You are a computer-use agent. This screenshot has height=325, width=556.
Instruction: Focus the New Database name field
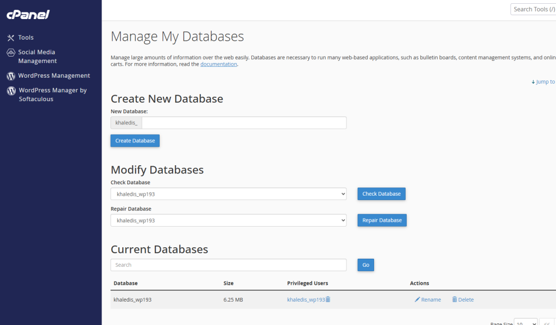point(244,123)
